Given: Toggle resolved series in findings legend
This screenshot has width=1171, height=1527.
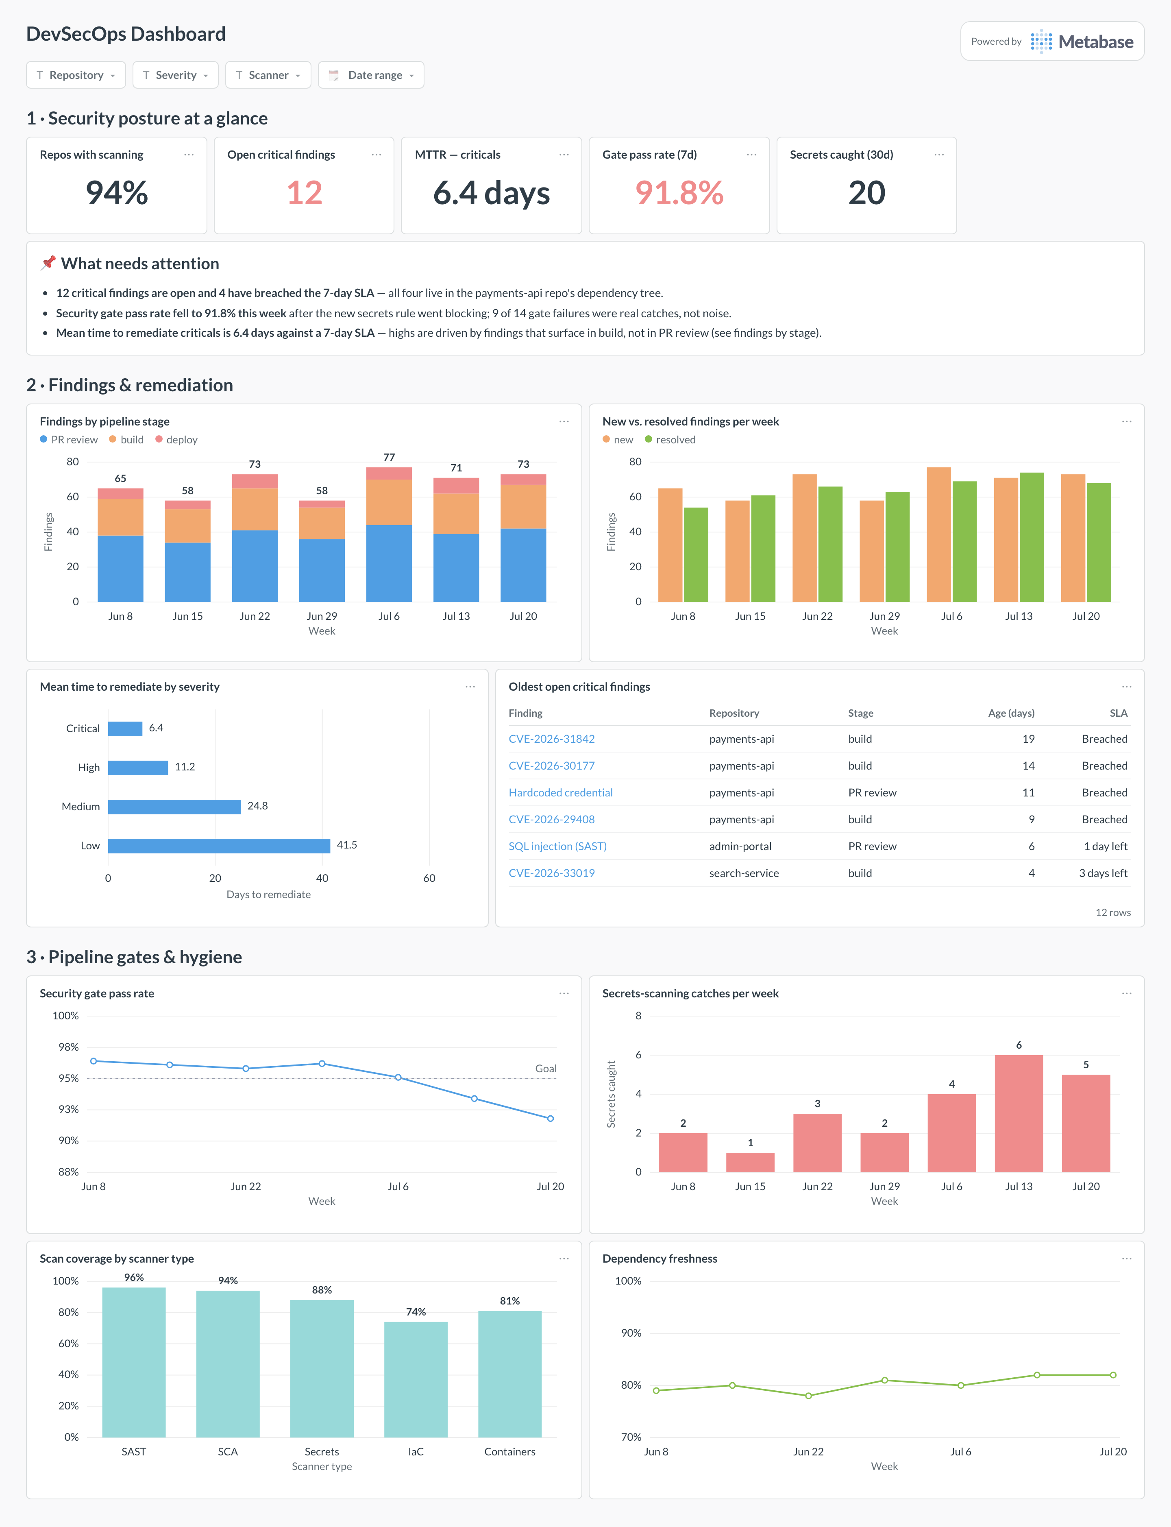Looking at the screenshot, I should coord(670,440).
